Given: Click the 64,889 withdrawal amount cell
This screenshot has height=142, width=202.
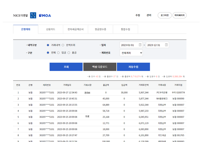Looking at the screenshot, I should [x=106, y=105].
